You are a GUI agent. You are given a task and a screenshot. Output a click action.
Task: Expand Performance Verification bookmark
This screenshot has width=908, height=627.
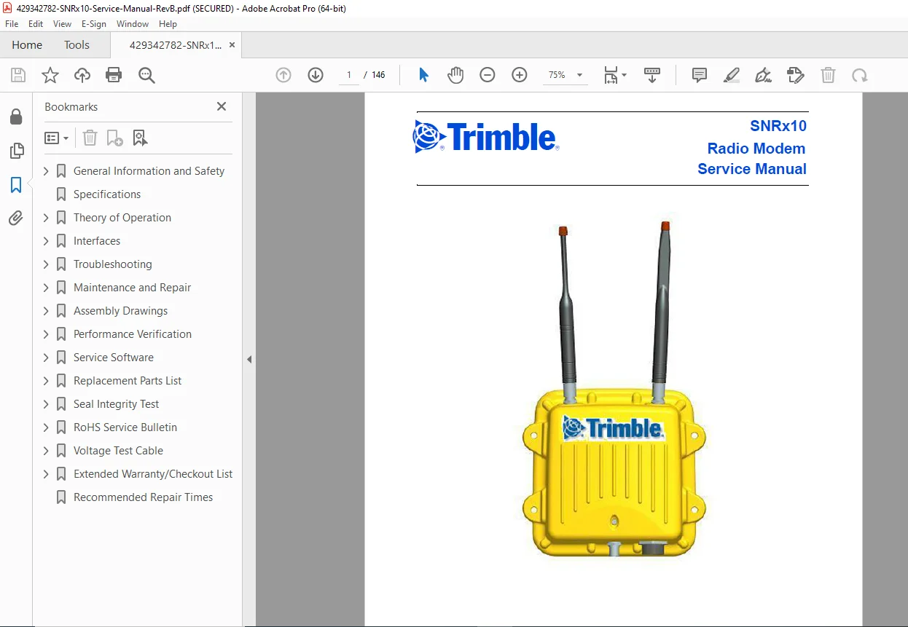[x=46, y=334]
